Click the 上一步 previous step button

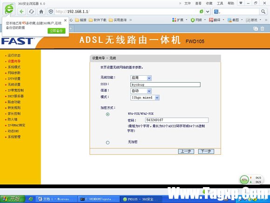point(186,151)
